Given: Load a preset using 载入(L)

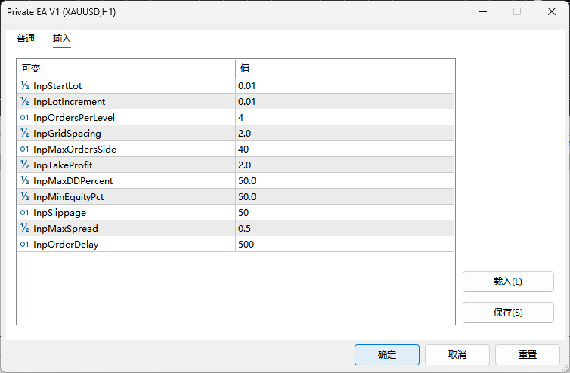Looking at the screenshot, I should coord(508,282).
